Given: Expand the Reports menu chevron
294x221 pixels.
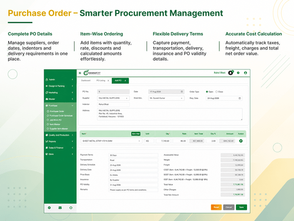Looking at the screenshot, I should (x=72, y=141).
